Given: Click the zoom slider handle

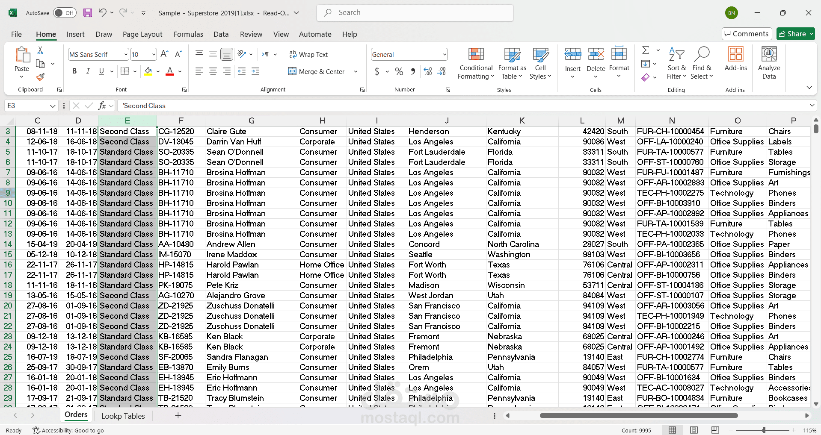Looking at the screenshot, I should pos(764,430).
